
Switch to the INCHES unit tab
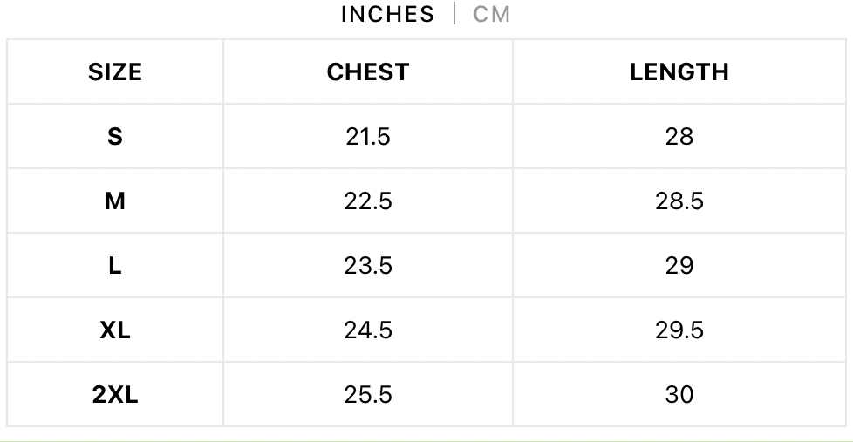(x=387, y=15)
